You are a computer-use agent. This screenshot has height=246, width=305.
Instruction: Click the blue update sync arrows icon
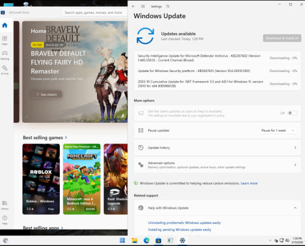(x=145, y=36)
